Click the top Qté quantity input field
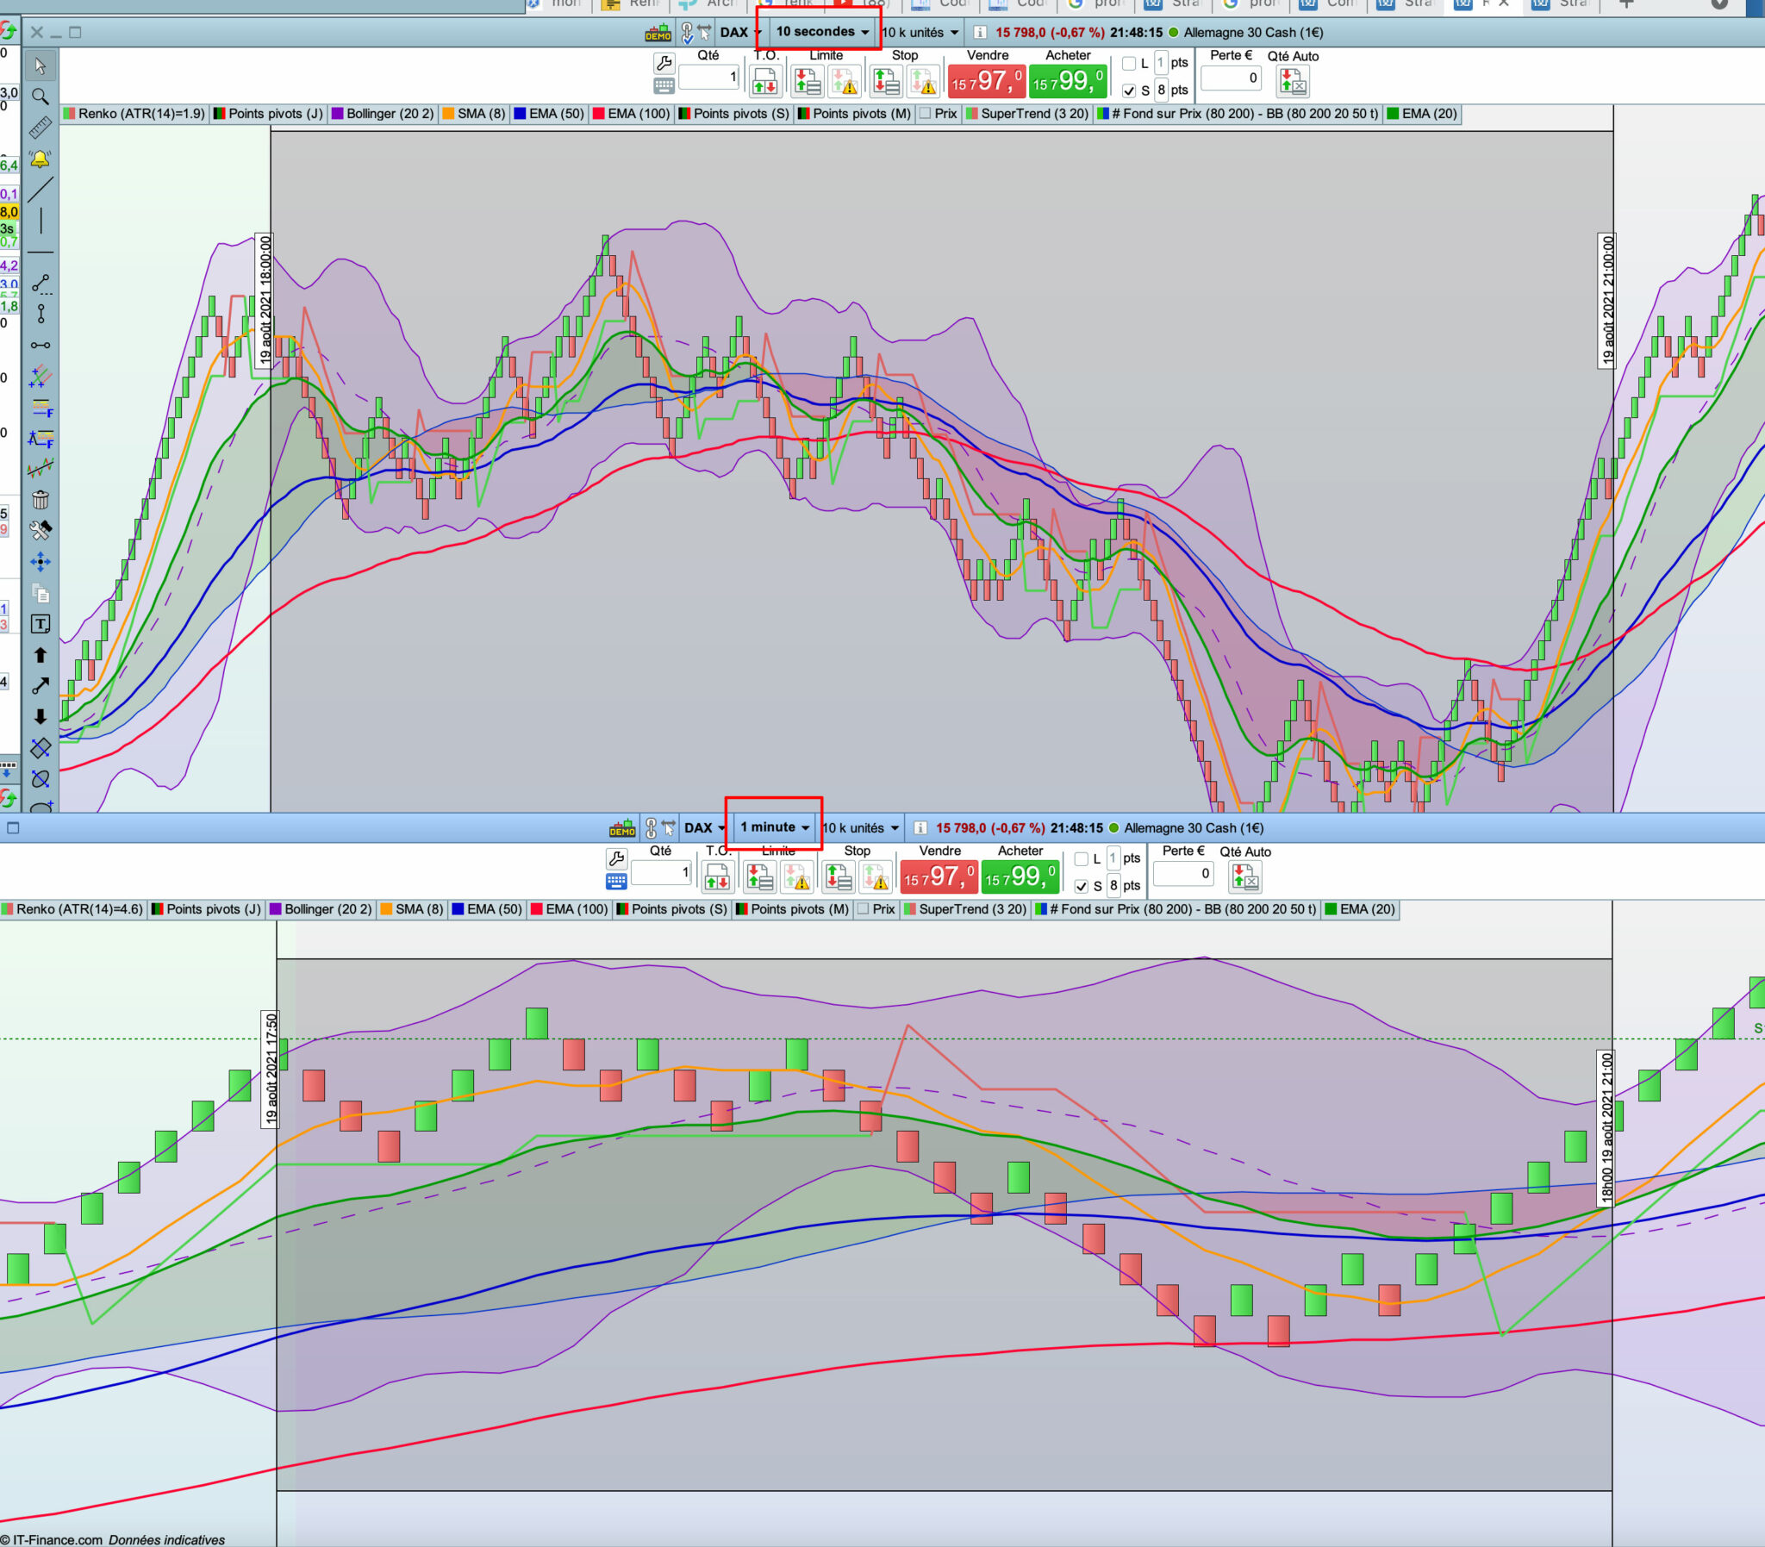1765x1547 pixels. (708, 77)
